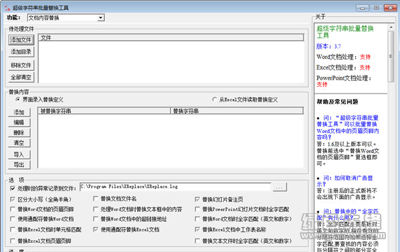The image size is (400, 252).
Task: Toggle 处理时的异常记录到文件 checkbox
Action: pos(13,188)
